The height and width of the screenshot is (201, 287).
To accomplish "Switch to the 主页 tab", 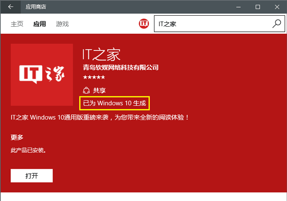I will [x=17, y=24].
